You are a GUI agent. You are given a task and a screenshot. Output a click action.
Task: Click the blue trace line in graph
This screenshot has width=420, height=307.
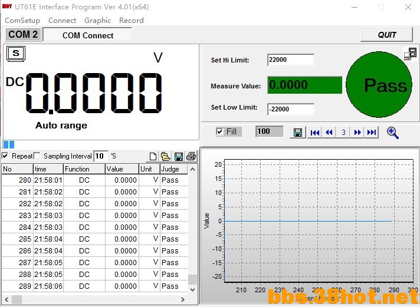pyautogui.click(x=308, y=221)
